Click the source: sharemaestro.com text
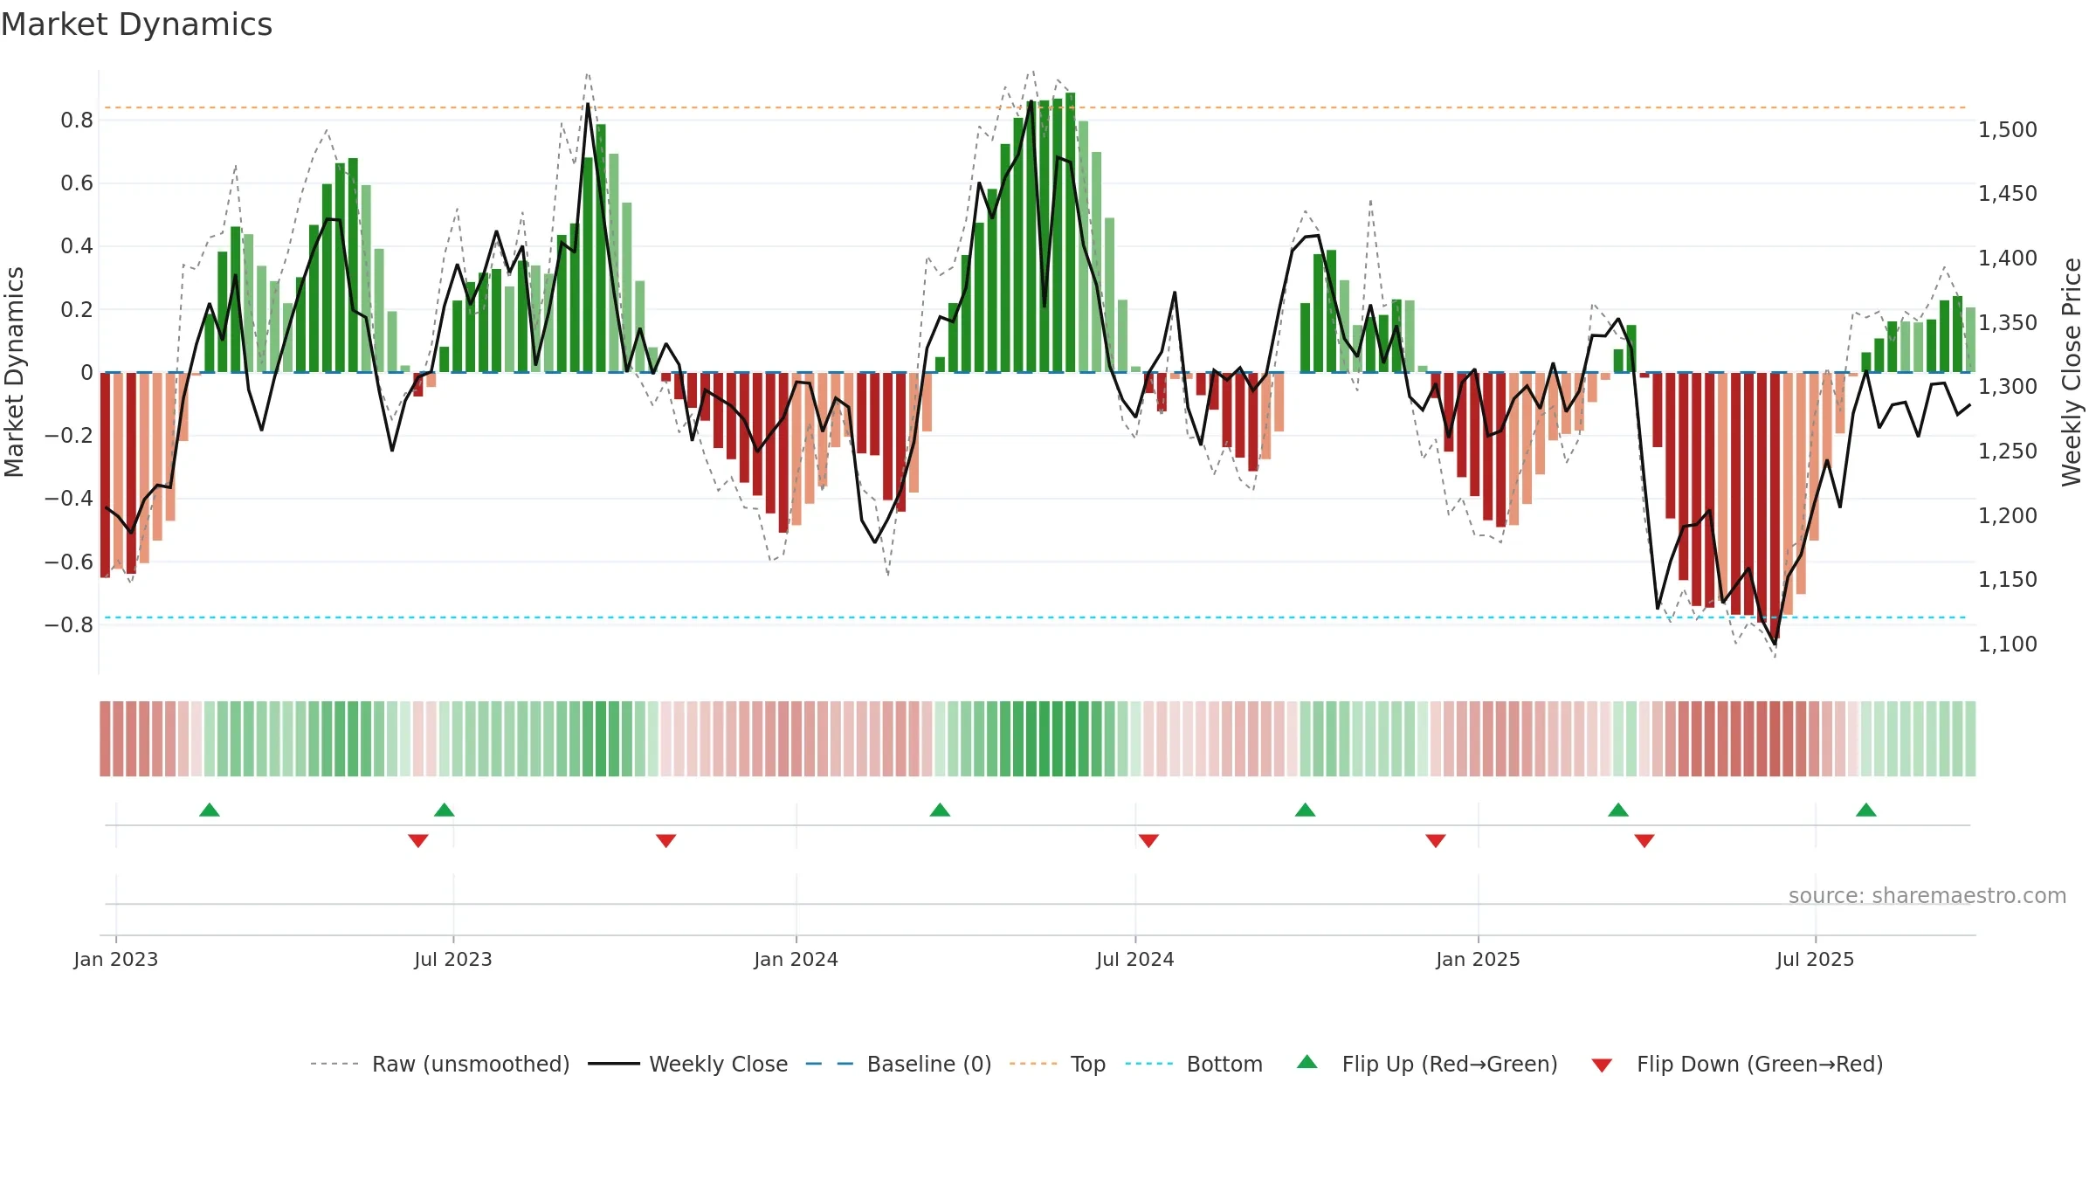Viewport: 2096px width, 1179px height. tap(1927, 895)
